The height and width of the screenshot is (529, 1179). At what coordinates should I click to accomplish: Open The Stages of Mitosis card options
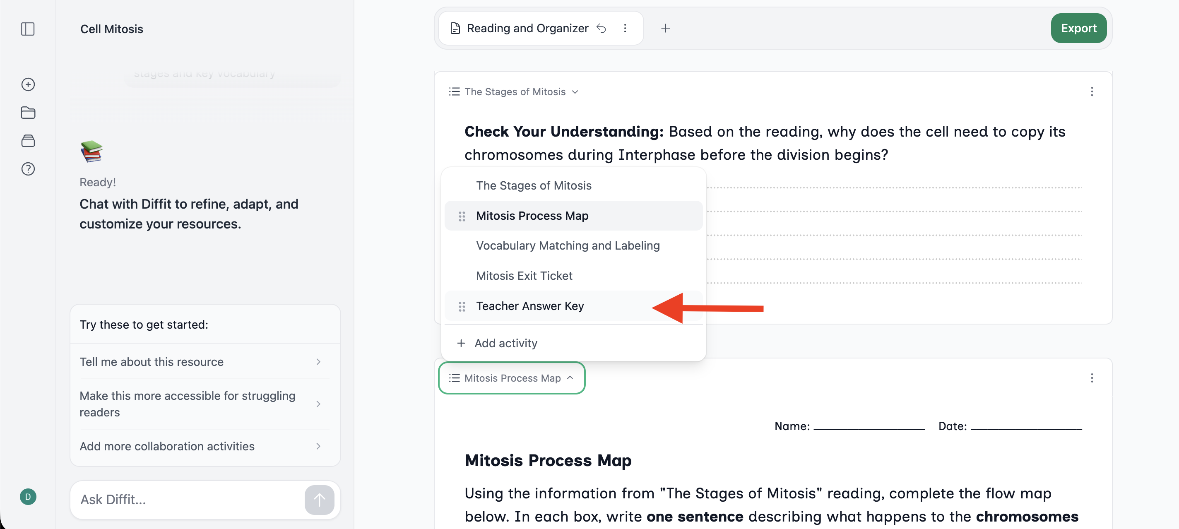coord(1092,91)
